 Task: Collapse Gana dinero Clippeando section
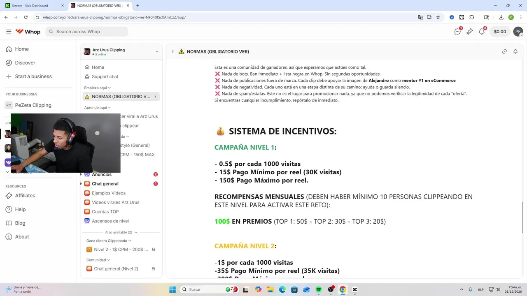109,240
